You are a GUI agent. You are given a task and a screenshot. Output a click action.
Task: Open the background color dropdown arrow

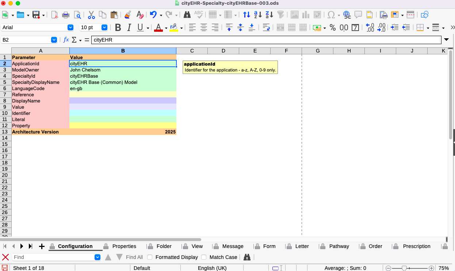point(181,28)
